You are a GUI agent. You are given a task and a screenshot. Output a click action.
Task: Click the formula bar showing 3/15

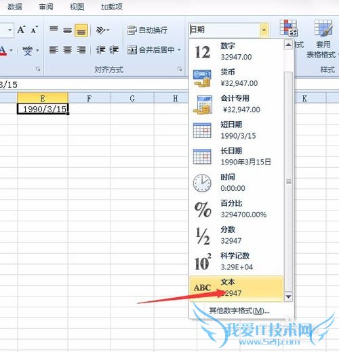[94, 85]
